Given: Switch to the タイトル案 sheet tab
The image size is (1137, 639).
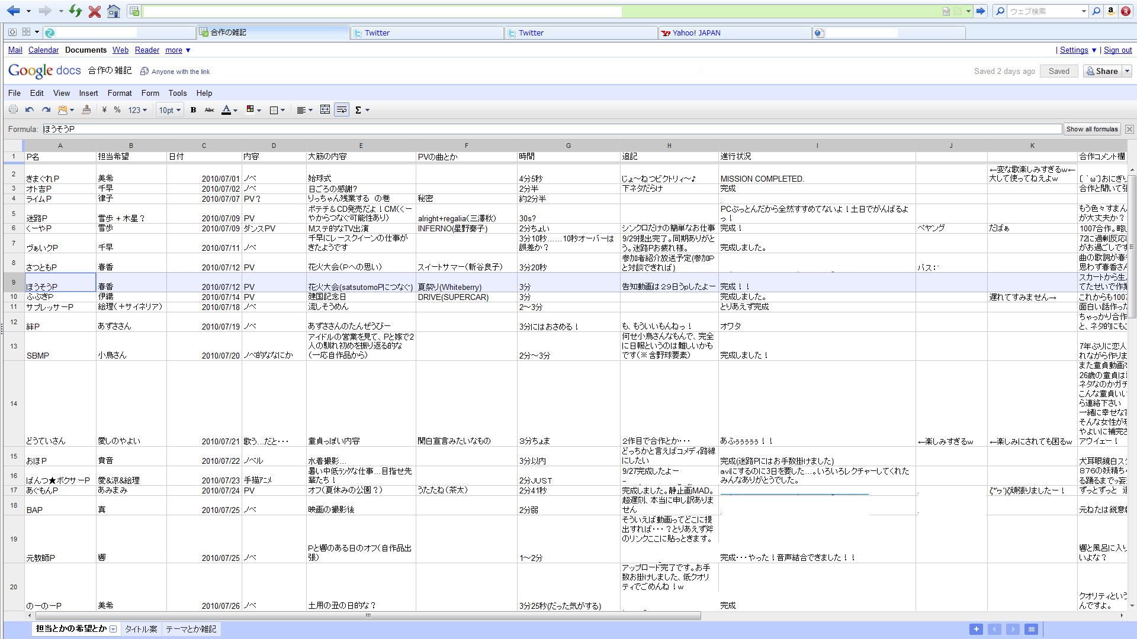Looking at the screenshot, I should 141,629.
